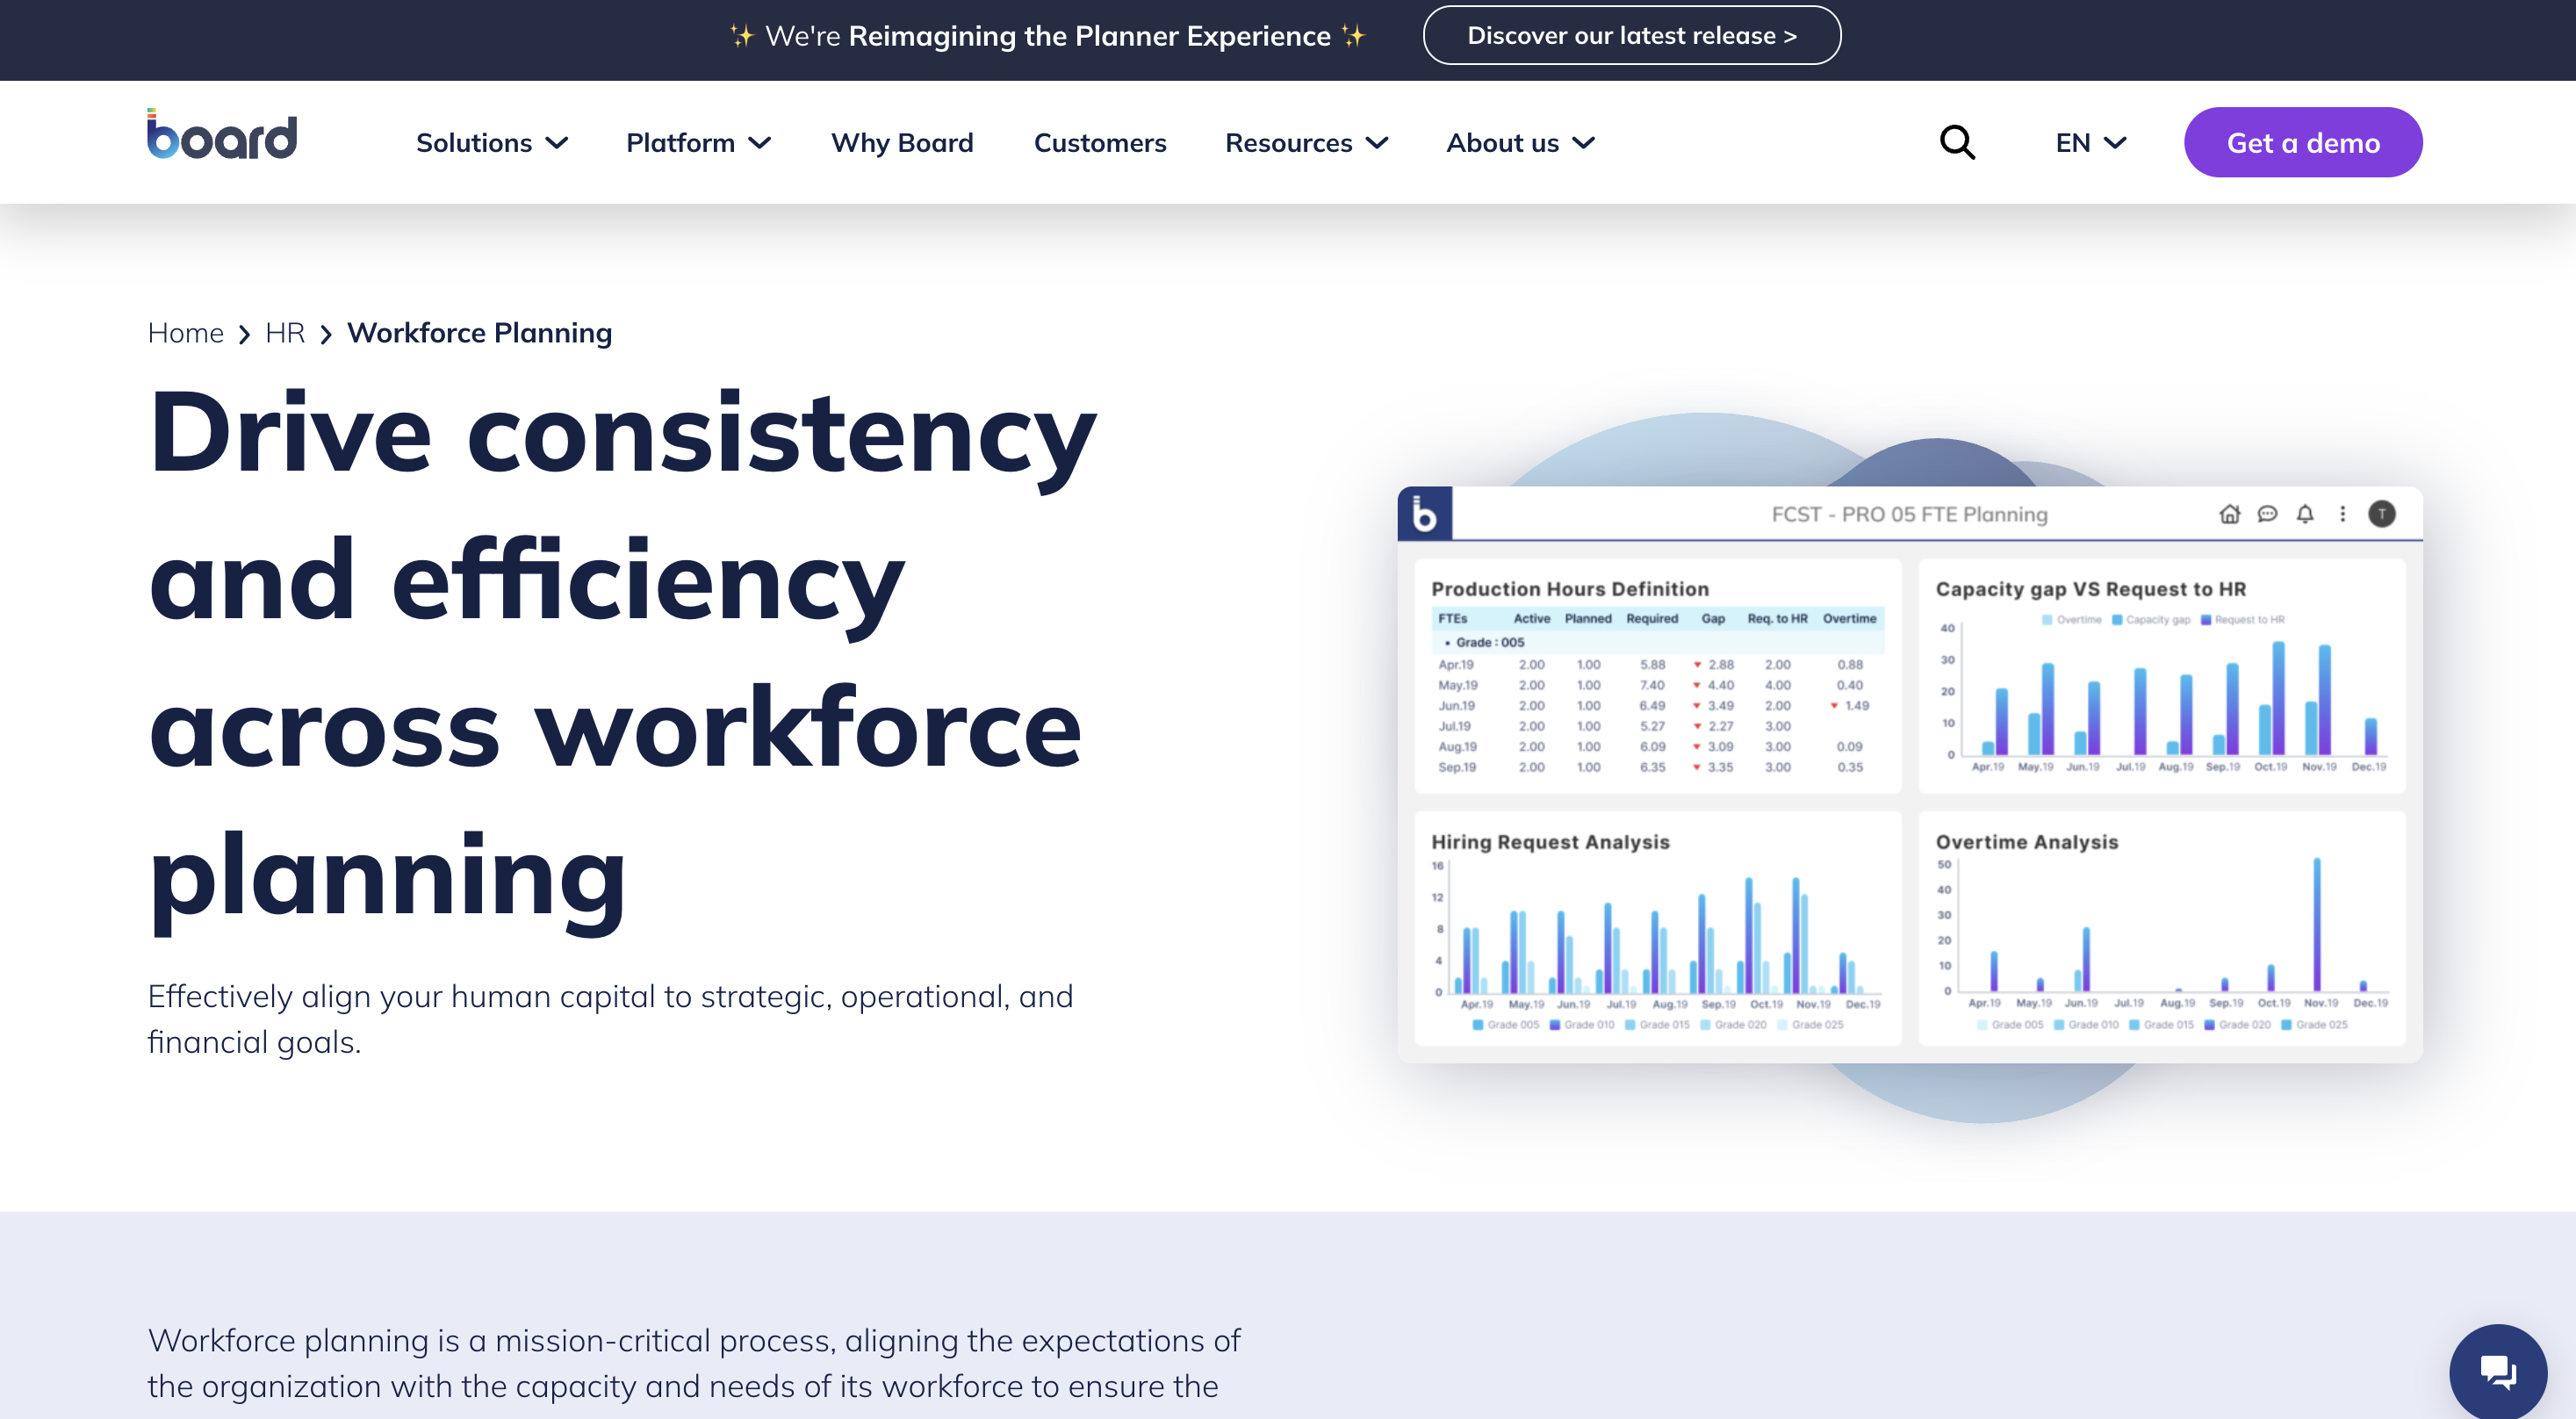
Task: Open the chat widget bubble icon
Action: pos(2497,1372)
